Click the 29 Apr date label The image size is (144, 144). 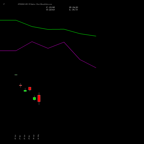[x=29, y=137]
